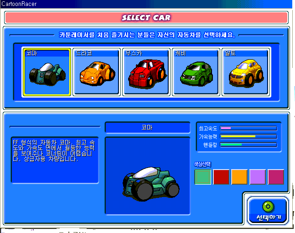Select the green 캐비 car card
This screenshot has width=295, height=233.
point(196,72)
